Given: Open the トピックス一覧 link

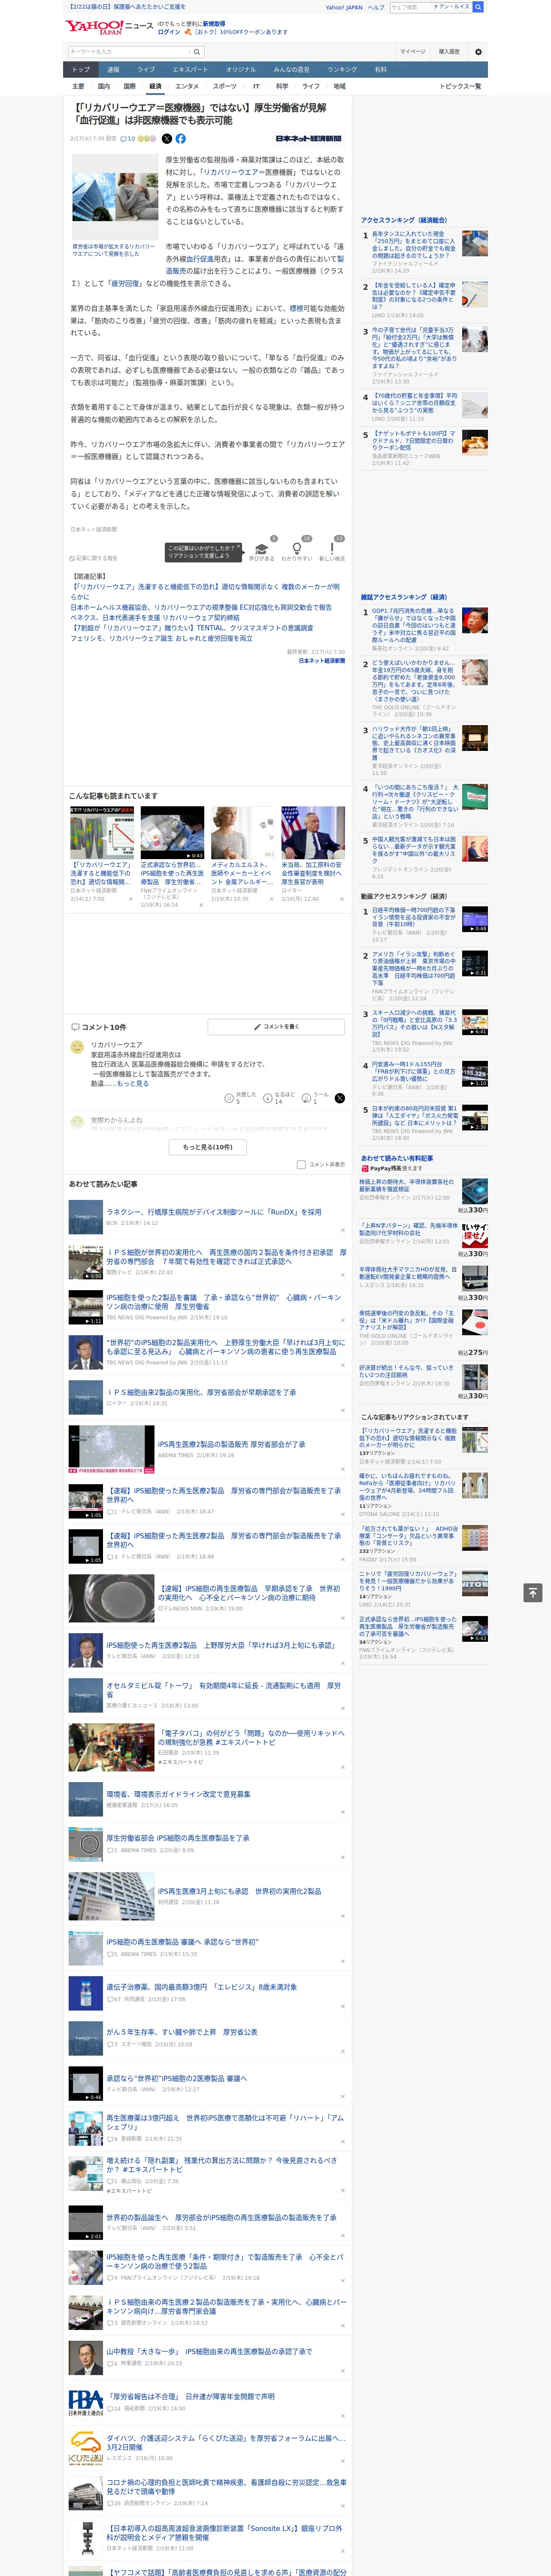Looking at the screenshot, I should click(x=460, y=86).
